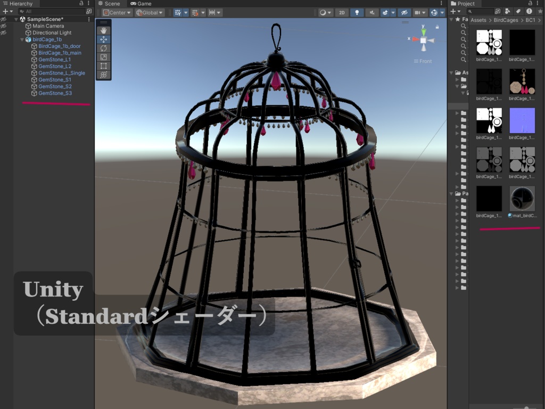This screenshot has height=409, width=545.
Task: Select the Move tool
Action: pos(104,39)
